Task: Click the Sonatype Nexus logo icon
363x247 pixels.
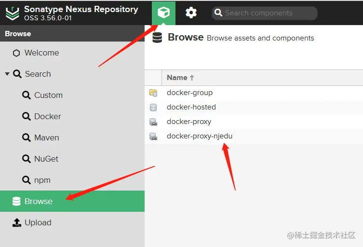Action: [x=12, y=13]
